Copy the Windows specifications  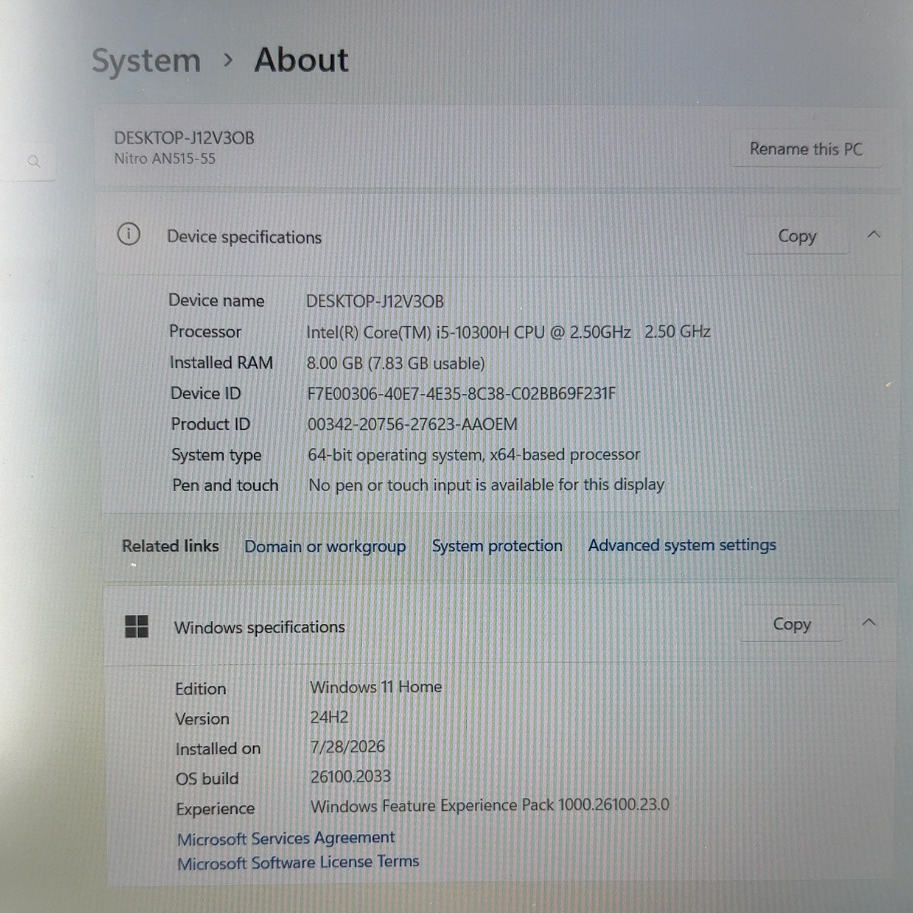point(792,624)
